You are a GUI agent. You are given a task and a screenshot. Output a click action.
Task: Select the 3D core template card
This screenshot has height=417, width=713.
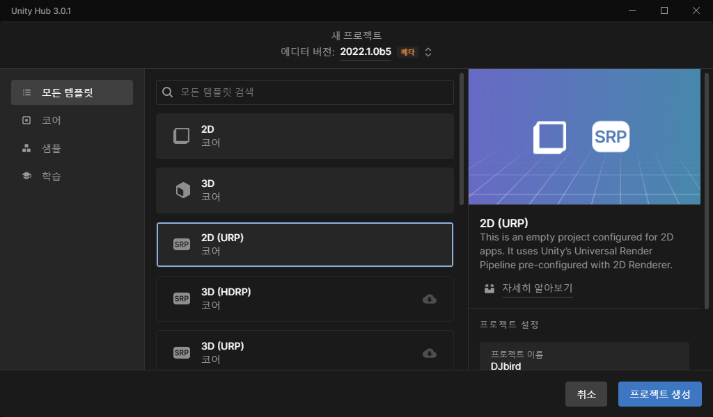tap(305, 190)
